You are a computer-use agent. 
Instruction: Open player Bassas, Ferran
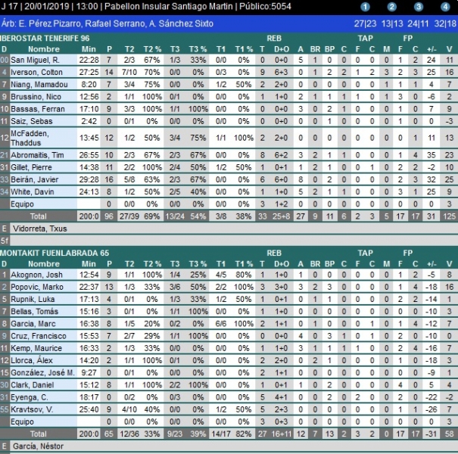(37, 109)
